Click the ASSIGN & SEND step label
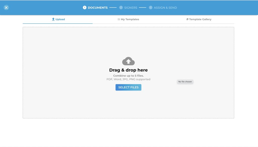 click(165, 8)
